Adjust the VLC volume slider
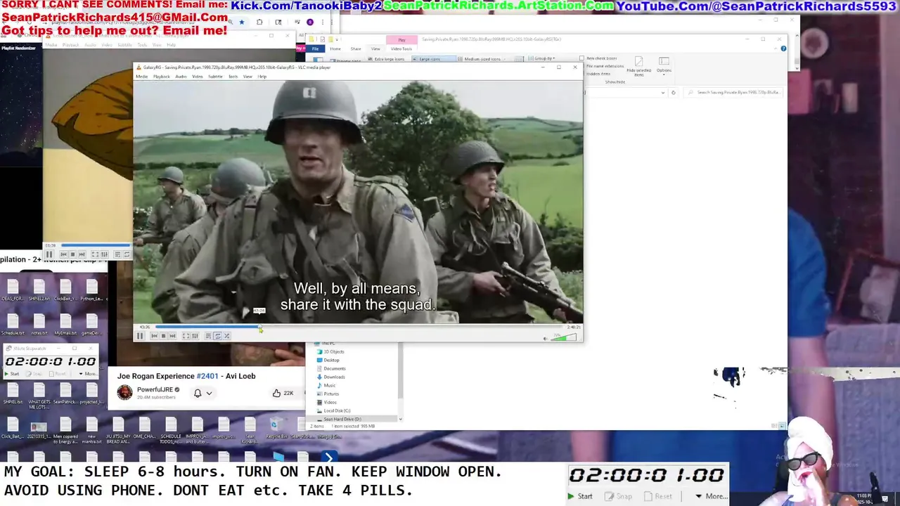 tap(564, 337)
